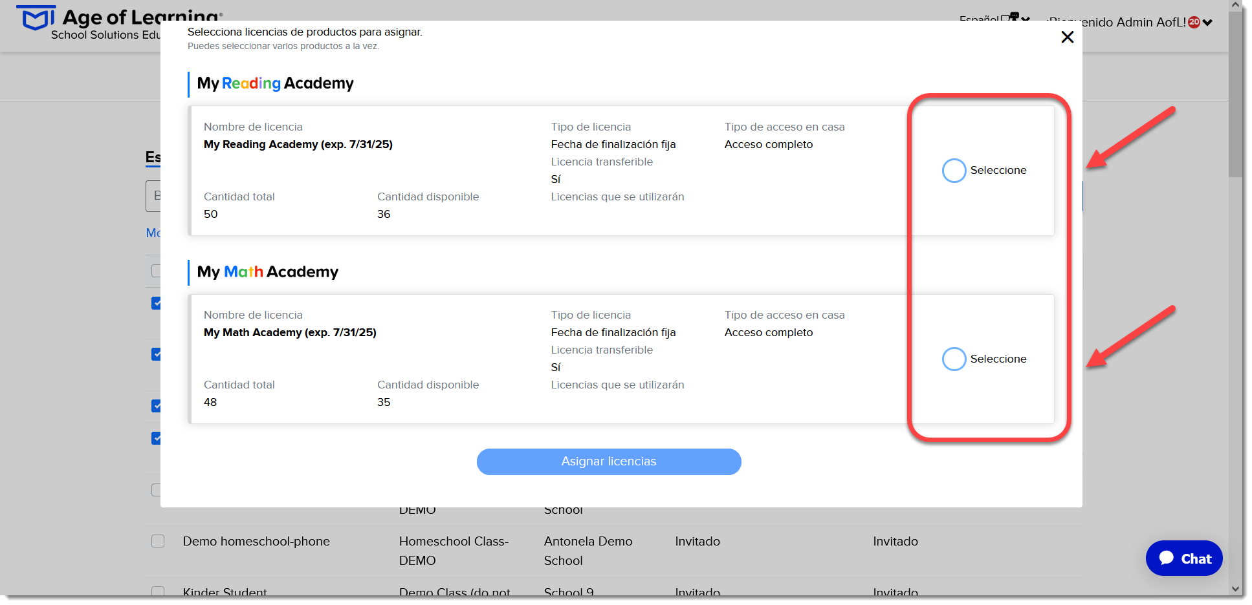
Task: Click the Age of Learning logo
Action: [120, 23]
